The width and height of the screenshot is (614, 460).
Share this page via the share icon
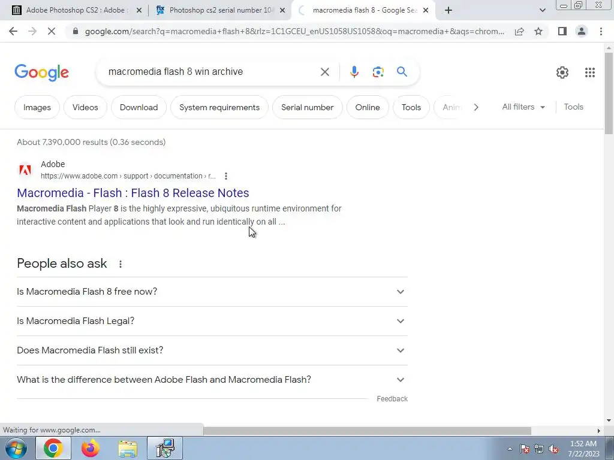click(x=519, y=31)
